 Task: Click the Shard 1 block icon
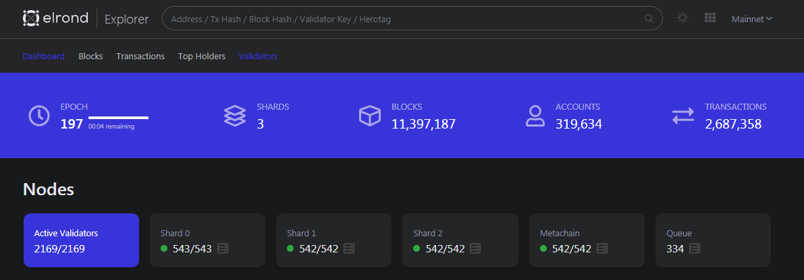tap(349, 249)
